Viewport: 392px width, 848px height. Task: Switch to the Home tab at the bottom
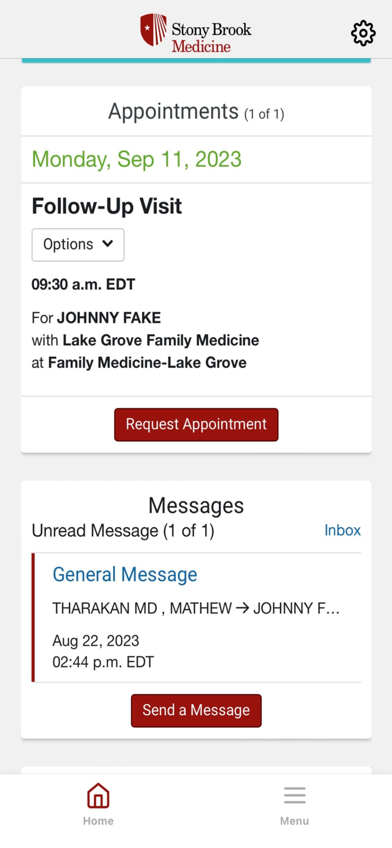pyautogui.click(x=98, y=805)
